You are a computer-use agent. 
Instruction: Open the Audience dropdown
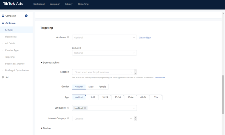coord(104,38)
